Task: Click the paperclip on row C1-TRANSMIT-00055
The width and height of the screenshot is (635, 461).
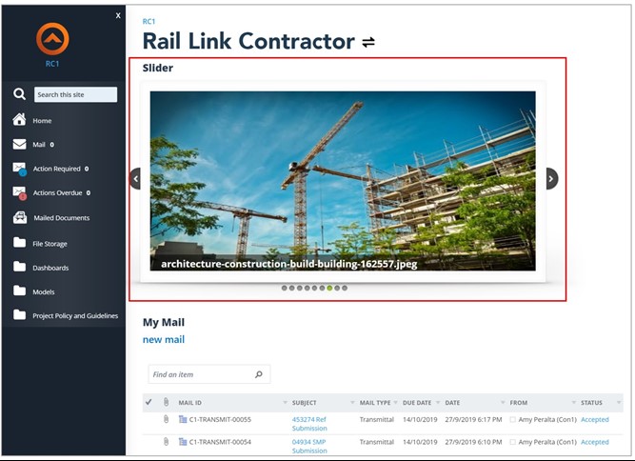Action: (166, 419)
